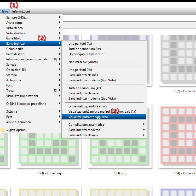
Task: Open the Trova F3 entry
Action: [31, 91]
